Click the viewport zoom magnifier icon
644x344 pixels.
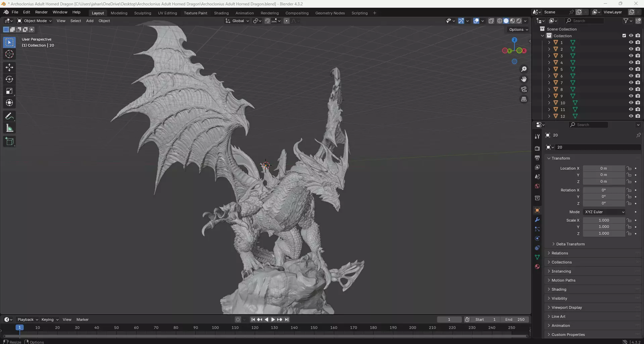524,69
